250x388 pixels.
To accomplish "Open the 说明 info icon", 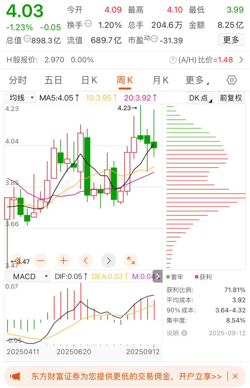I will click(184, 333).
